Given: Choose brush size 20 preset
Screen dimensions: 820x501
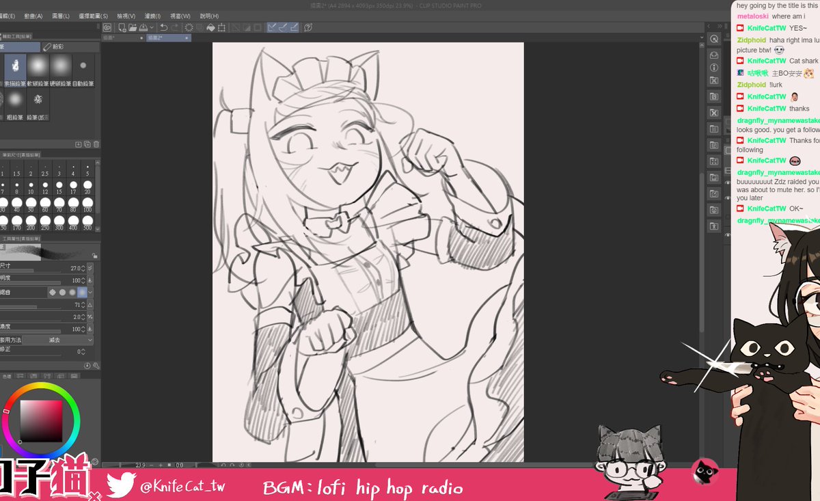Looking at the screenshot, I should click(x=87, y=188).
